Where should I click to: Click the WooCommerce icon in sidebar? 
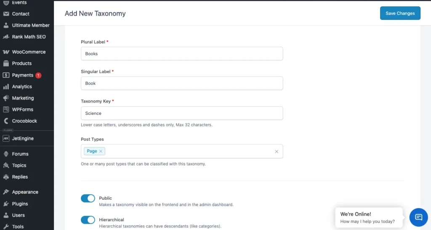[6, 52]
